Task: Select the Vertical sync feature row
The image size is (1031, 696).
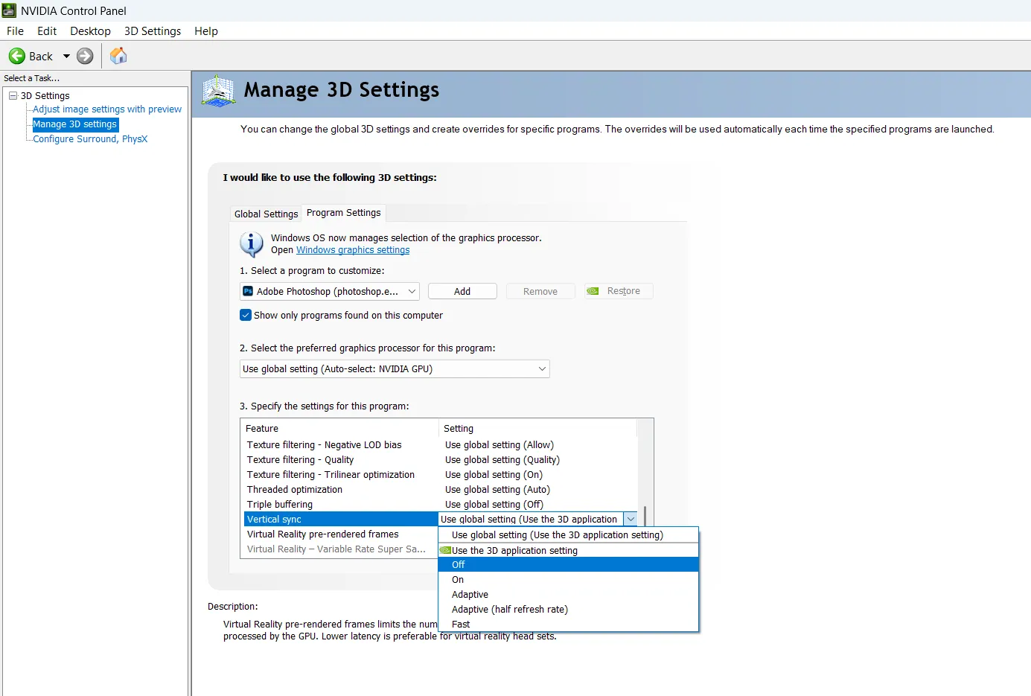Action: [x=341, y=519]
